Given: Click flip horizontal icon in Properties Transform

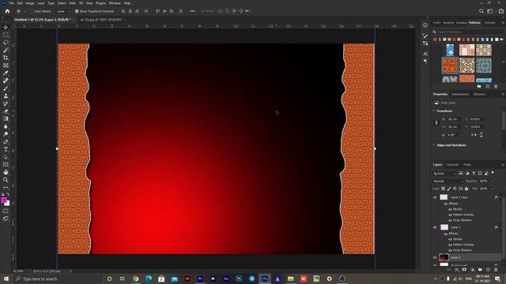Looking at the screenshot, I should tap(474, 135).
